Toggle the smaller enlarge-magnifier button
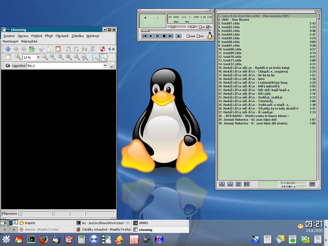Image resolution: width=328 pixels, height=246 pixels. 95,57
